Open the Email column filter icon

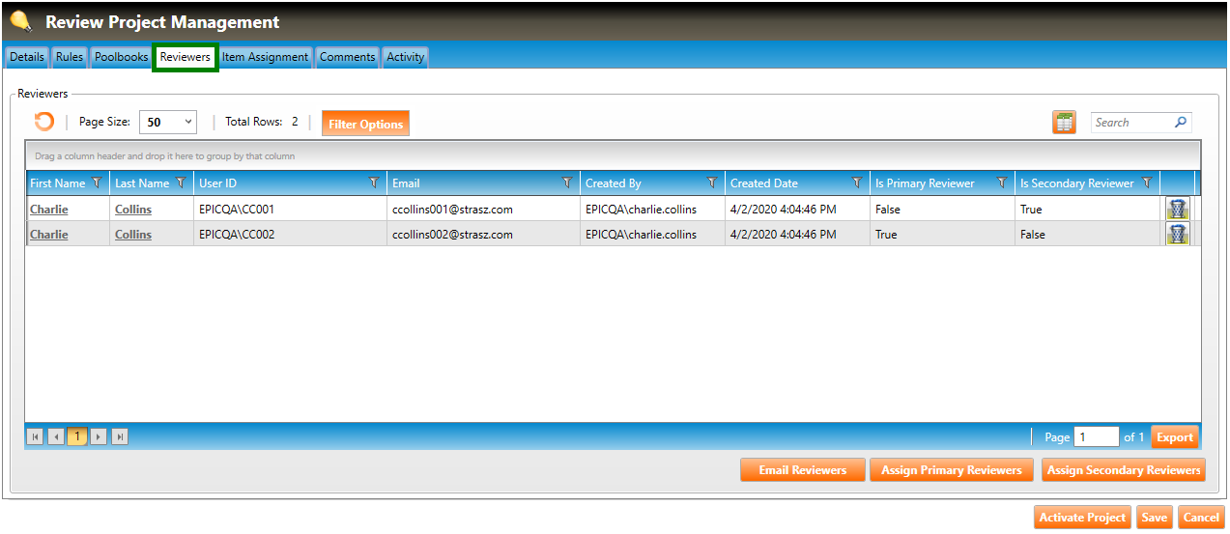567,183
